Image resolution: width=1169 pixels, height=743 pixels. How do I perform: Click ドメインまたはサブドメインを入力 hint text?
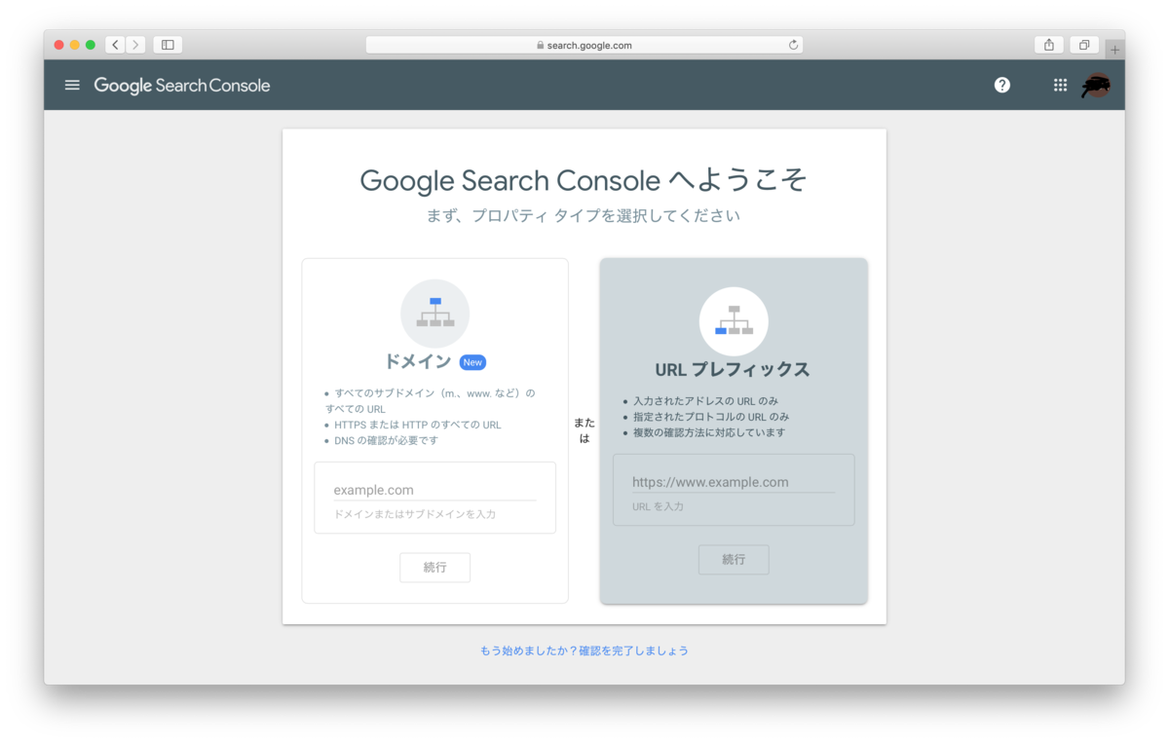coord(415,514)
